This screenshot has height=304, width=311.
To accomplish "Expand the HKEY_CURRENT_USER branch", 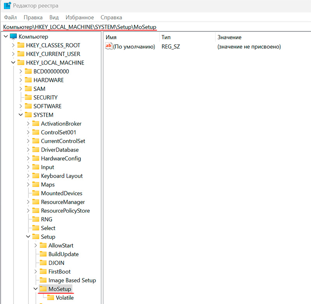I will click(13, 54).
